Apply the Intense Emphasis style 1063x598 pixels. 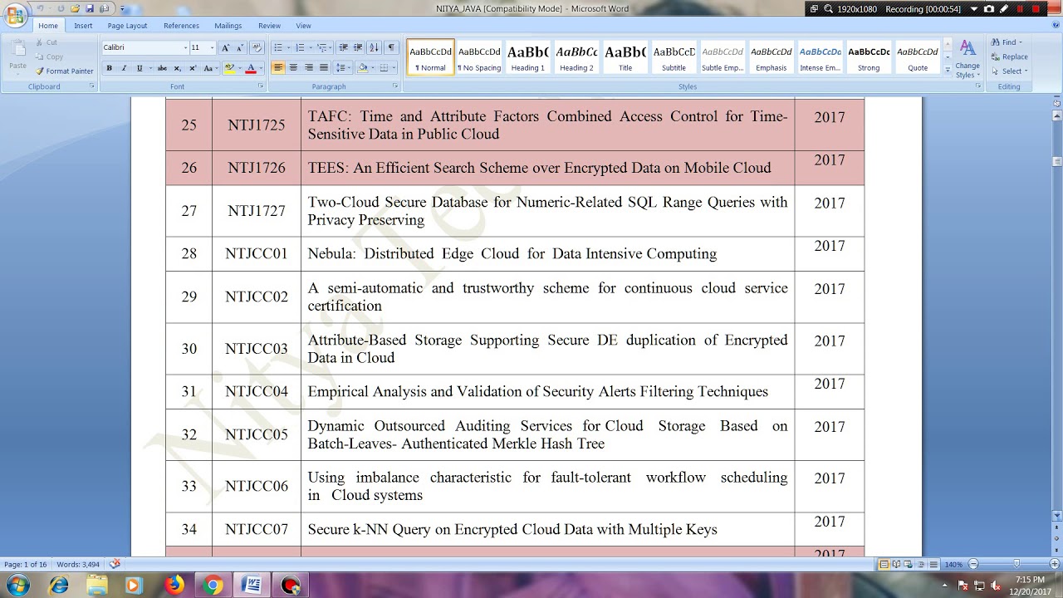pyautogui.click(x=821, y=57)
